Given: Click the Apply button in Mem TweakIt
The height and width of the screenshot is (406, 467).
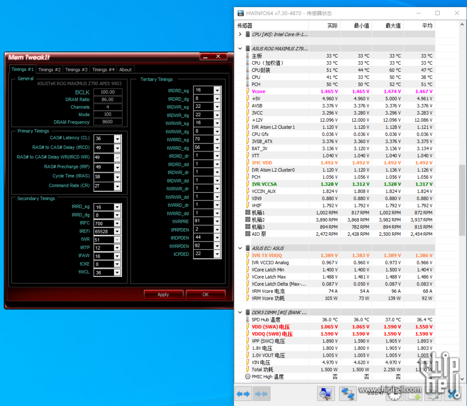Looking at the screenshot, I should (x=163, y=294).
